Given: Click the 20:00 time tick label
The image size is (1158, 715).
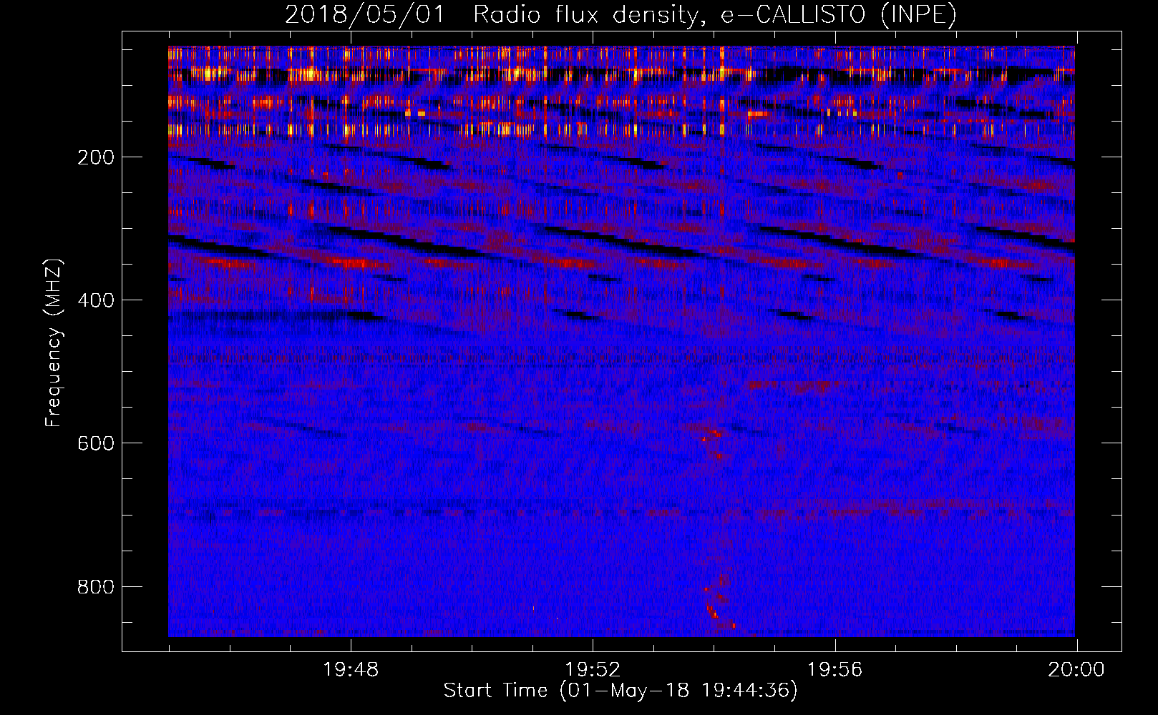Looking at the screenshot, I should pyautogui.click(x=1077, y=670).
